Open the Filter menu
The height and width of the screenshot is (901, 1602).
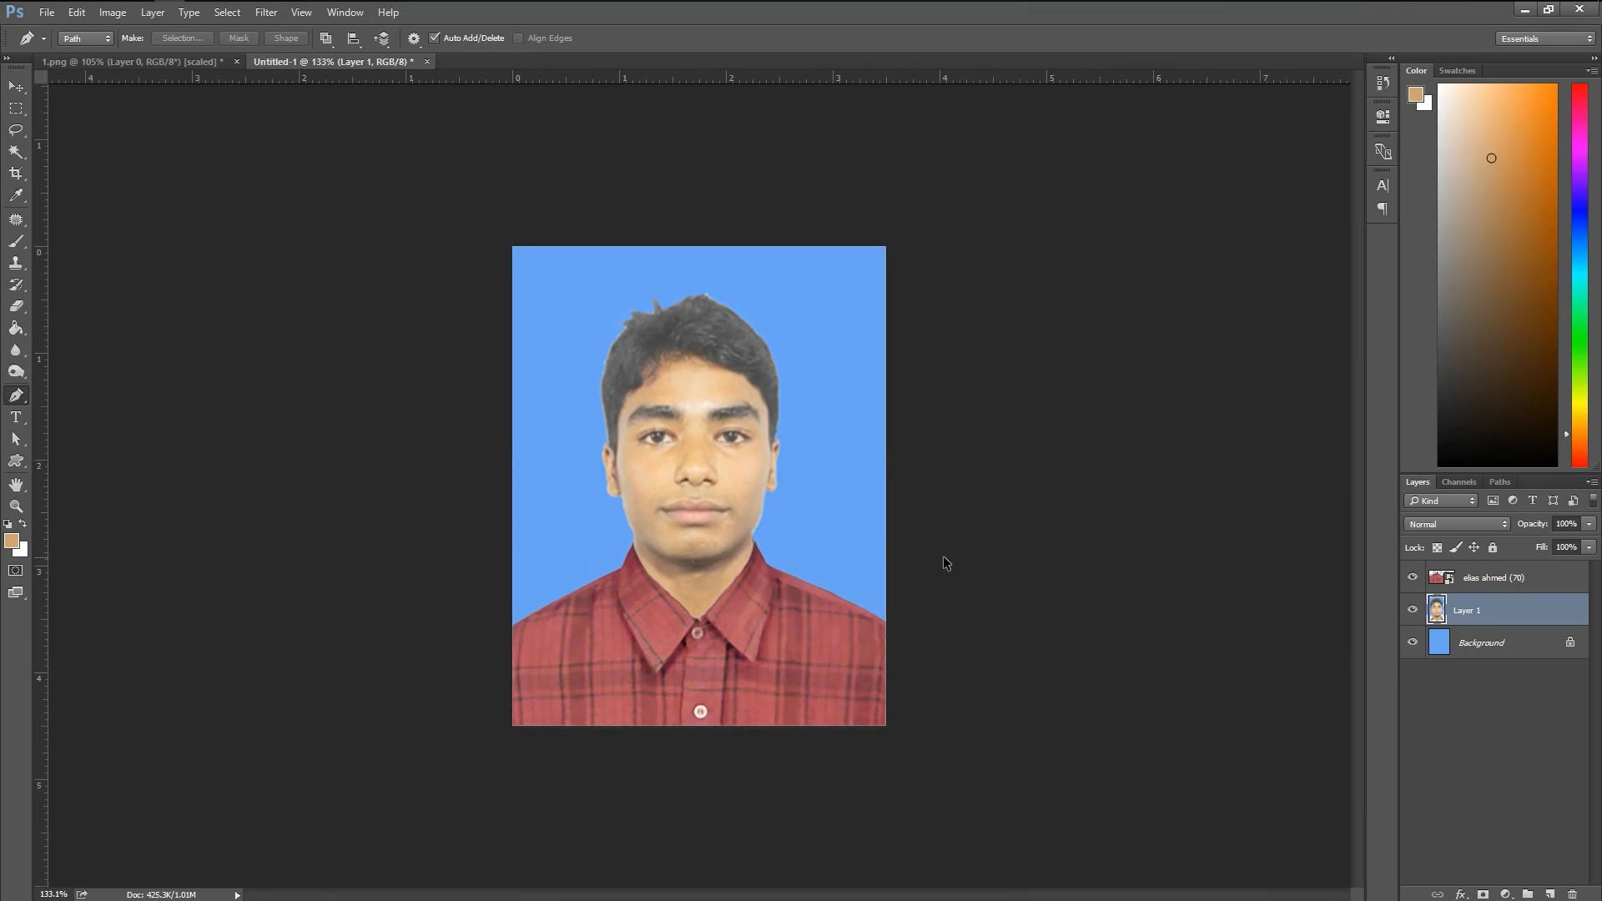(266, 13)
